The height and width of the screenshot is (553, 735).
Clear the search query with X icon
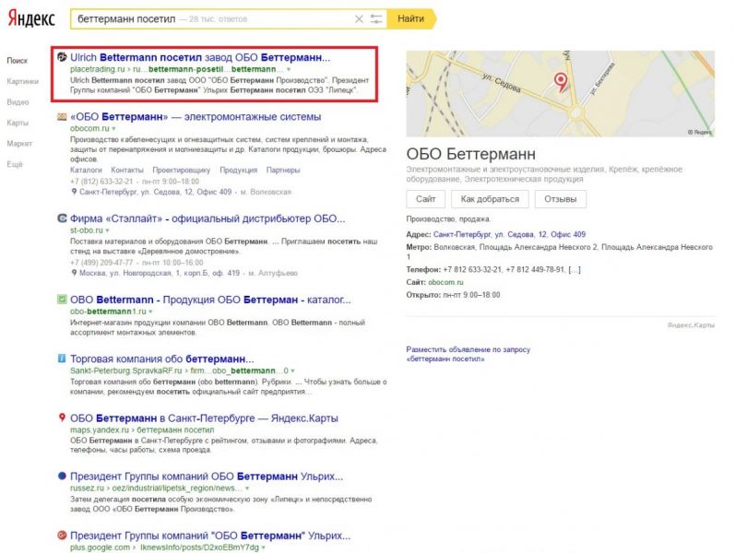tap(359, 19)
